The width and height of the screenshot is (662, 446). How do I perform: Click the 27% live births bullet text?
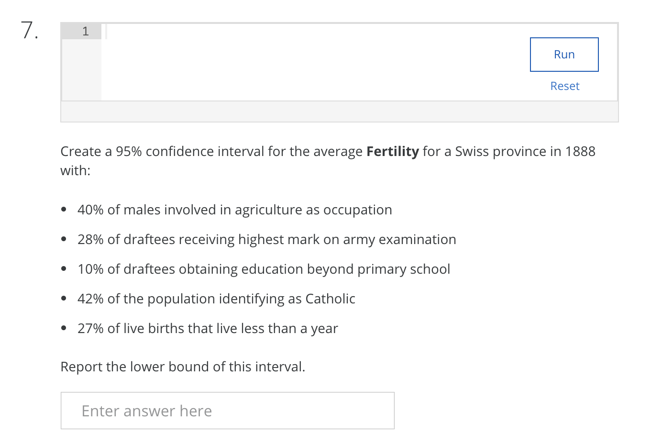(x=208, y=328)
